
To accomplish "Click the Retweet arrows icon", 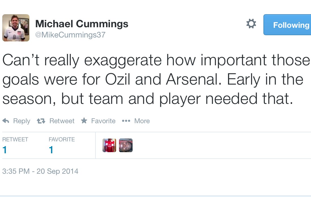I will pos(41,121).
